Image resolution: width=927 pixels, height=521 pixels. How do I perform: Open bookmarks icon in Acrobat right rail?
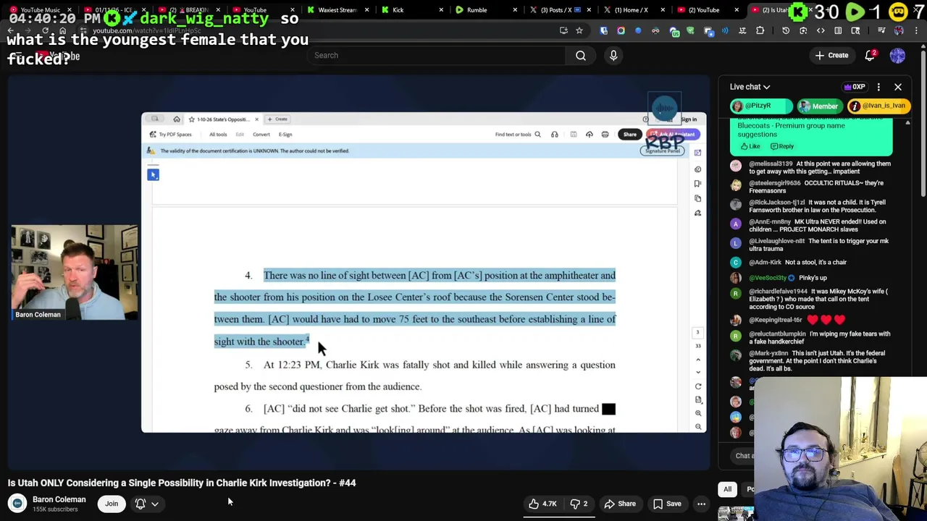click(697, 184)
